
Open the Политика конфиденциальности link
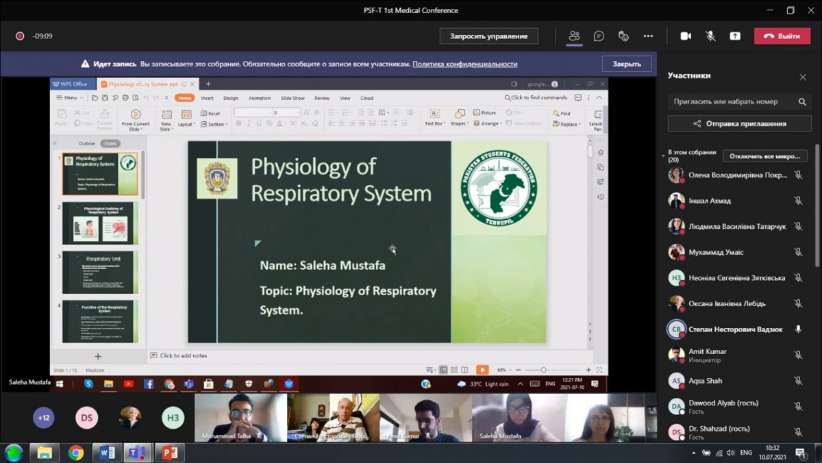click(464, 64)
